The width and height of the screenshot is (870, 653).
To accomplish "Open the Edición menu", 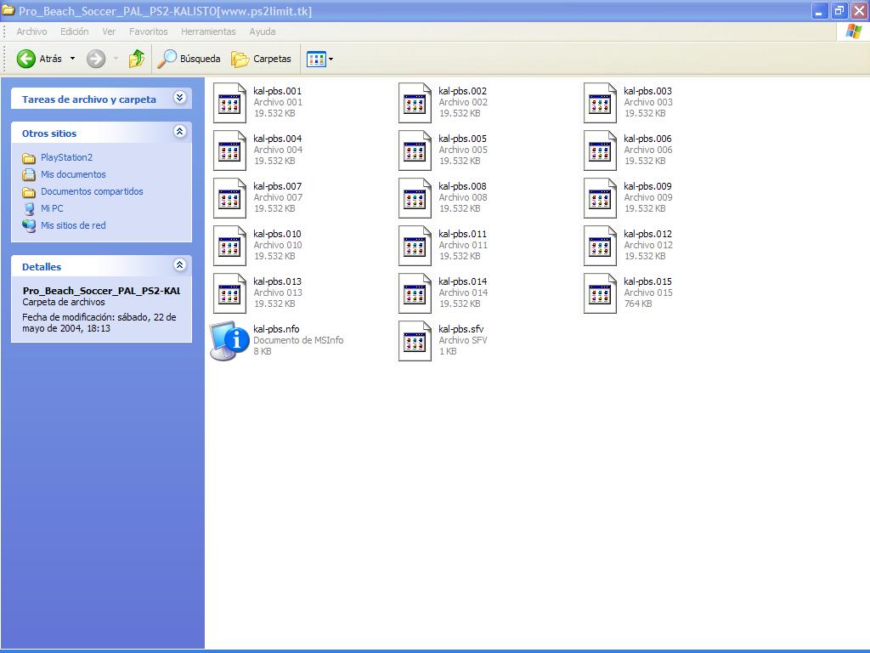I will pos(75,31).
